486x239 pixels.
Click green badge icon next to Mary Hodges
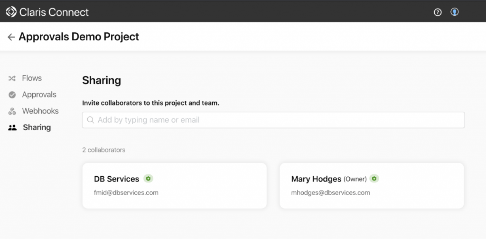click(x=374, y=178)
